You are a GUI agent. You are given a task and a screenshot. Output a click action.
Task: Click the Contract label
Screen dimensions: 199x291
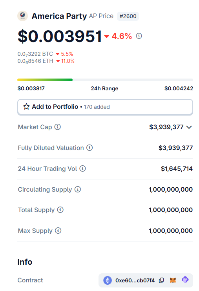(x=30, y=280)
